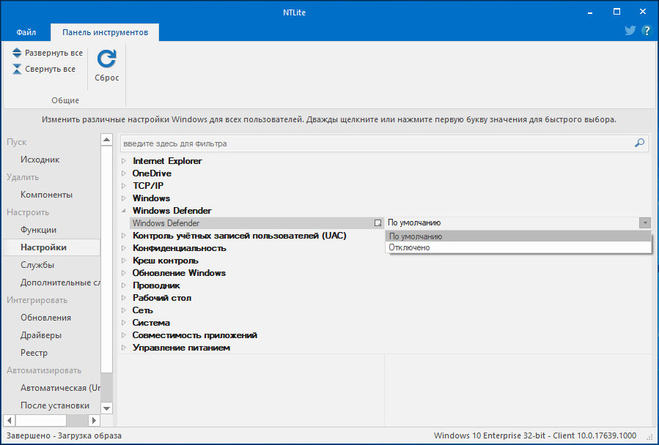Click the Expand all arrows icon
Image resolution: width=659 pixels, height=445 pixels.
17,53
